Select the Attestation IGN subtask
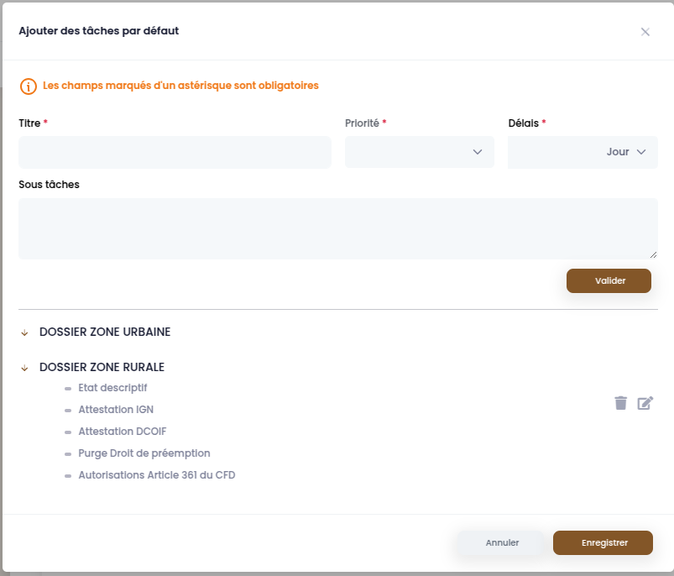 [116, 410]
